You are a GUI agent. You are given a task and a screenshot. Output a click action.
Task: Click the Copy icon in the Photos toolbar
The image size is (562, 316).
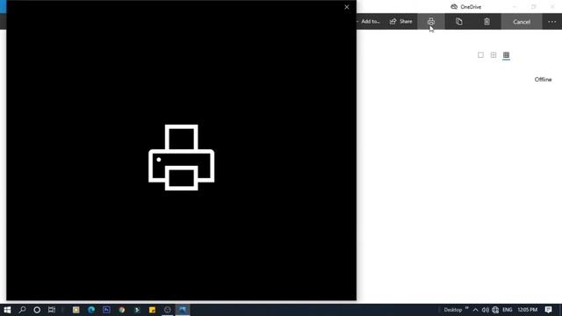click(x=458, y=21)
